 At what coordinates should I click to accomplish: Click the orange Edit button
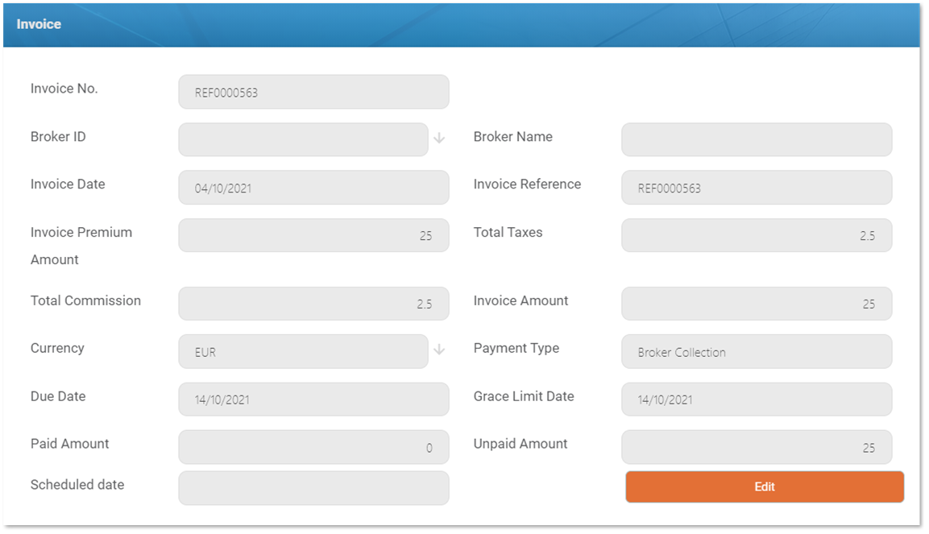764,486
